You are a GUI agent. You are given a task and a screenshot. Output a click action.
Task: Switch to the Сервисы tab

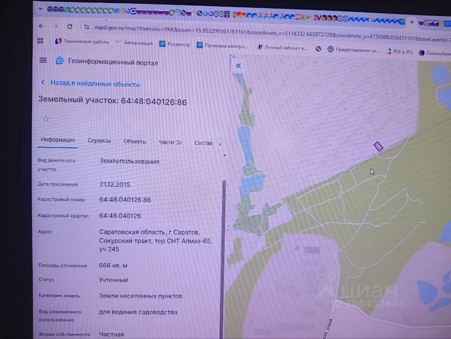pyautogui.click(x=99, y=141)
